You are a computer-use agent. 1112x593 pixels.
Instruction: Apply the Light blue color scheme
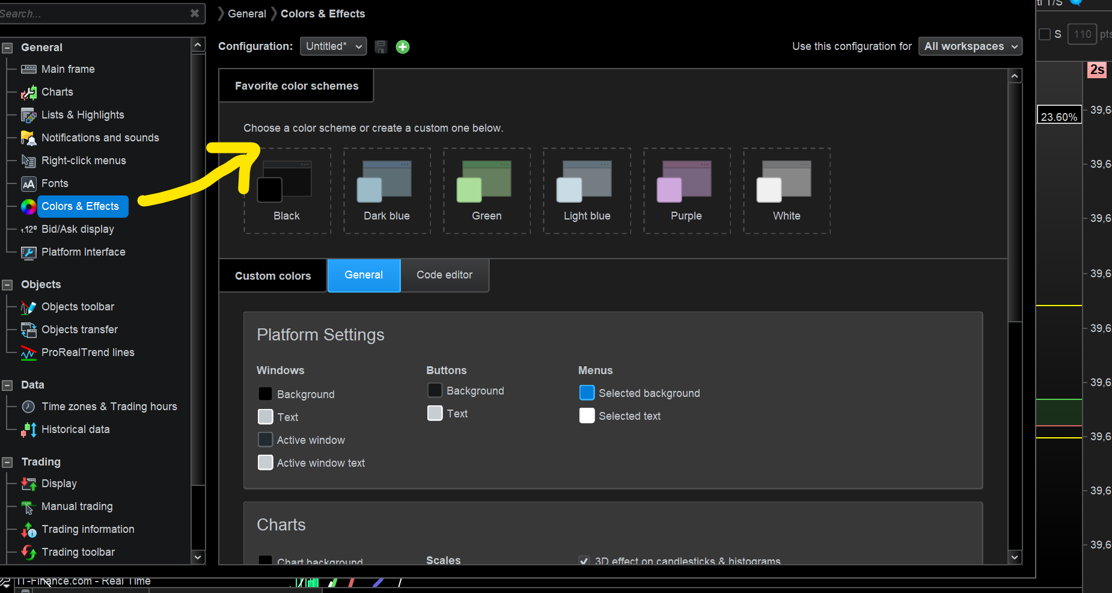(587, 191)
